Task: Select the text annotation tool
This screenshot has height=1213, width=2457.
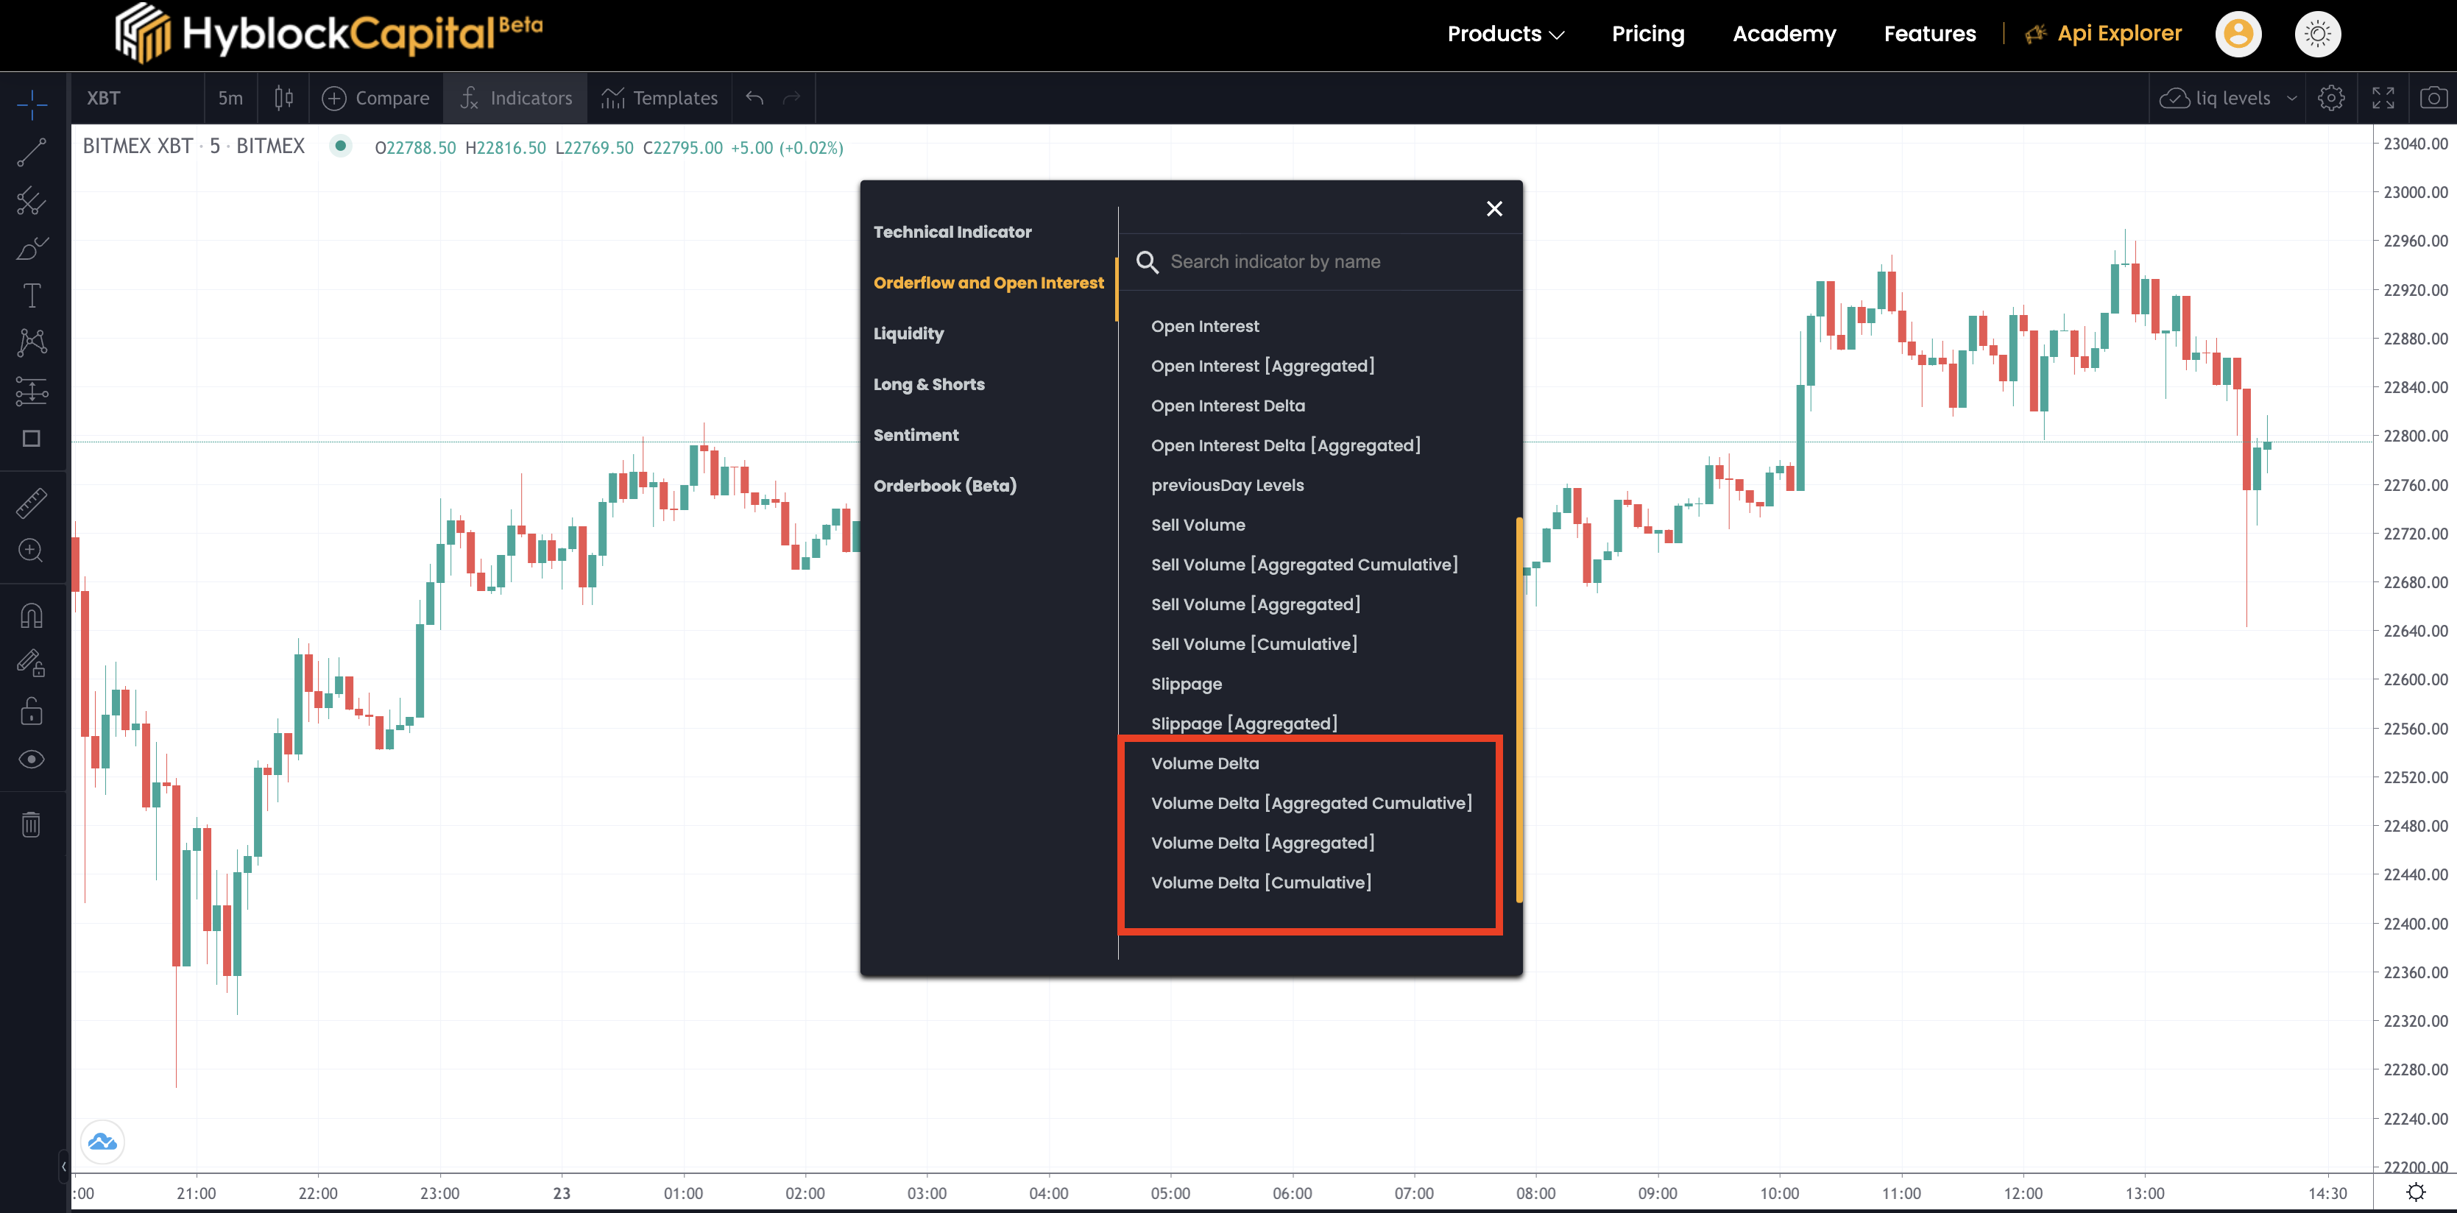Action: pyautogui.click(x=32, y=296)
